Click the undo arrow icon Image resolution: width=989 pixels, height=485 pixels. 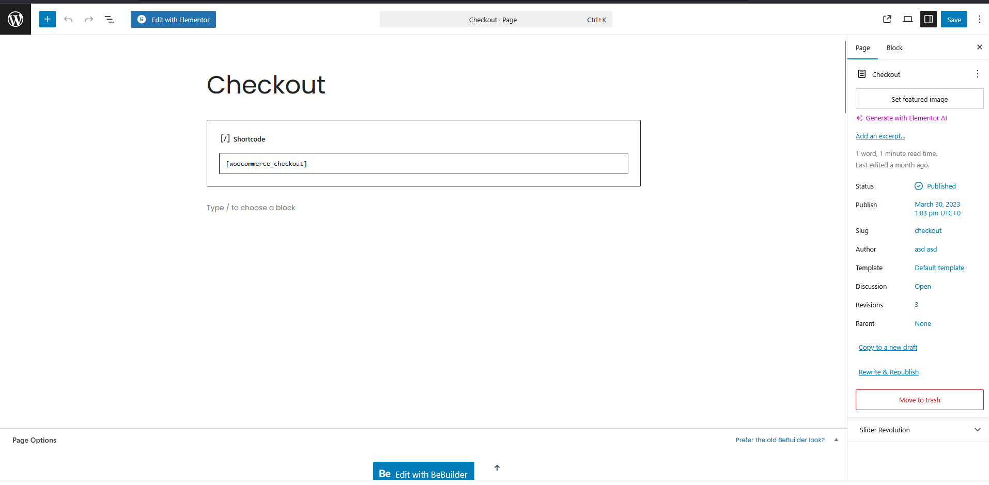68,20
